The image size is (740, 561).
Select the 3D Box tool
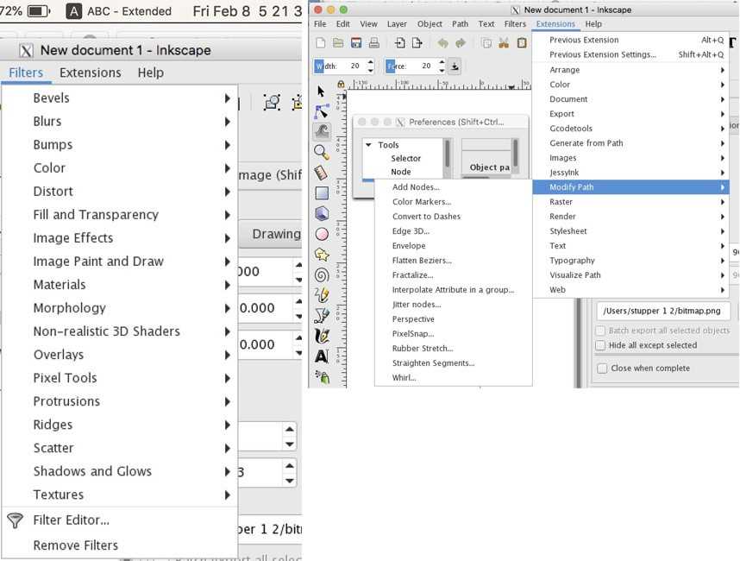(322, 213)
